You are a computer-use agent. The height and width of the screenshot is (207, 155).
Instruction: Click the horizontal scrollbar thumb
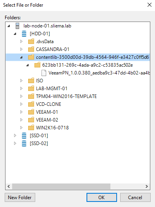click(x=61, y=186)
